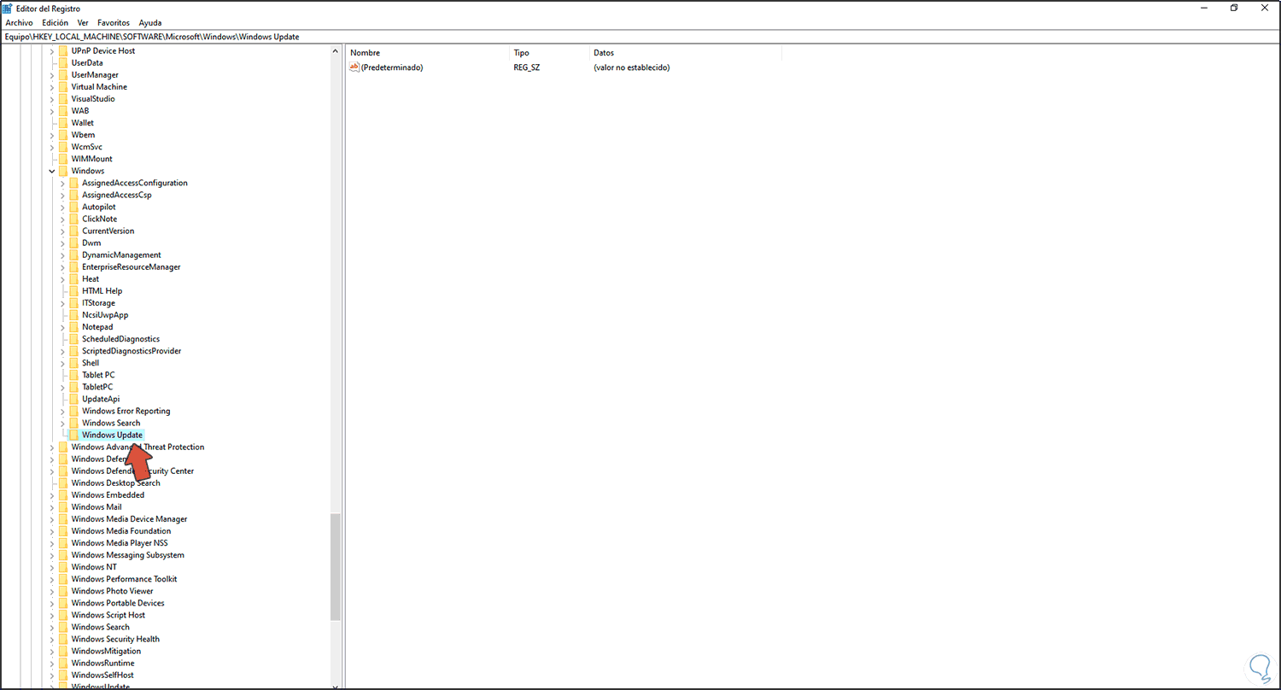
Task: Click the WIMMount folder icon
Action: click(x=63, y=159)
